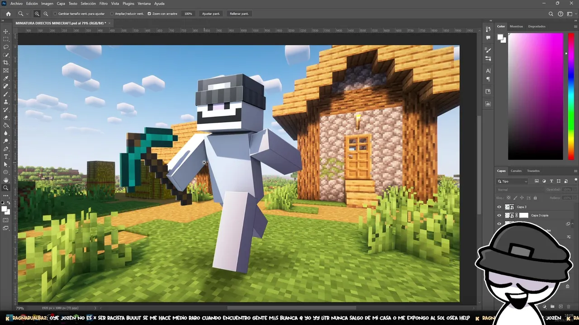Image resolution: width=579 pixels, height=325 pixels.
Task: Select the Brush tool
Action: pyautogui.click(x=6, y=94)
